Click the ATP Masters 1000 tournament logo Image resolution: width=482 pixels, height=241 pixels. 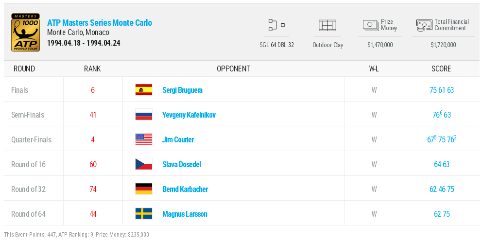click(25, 33)
